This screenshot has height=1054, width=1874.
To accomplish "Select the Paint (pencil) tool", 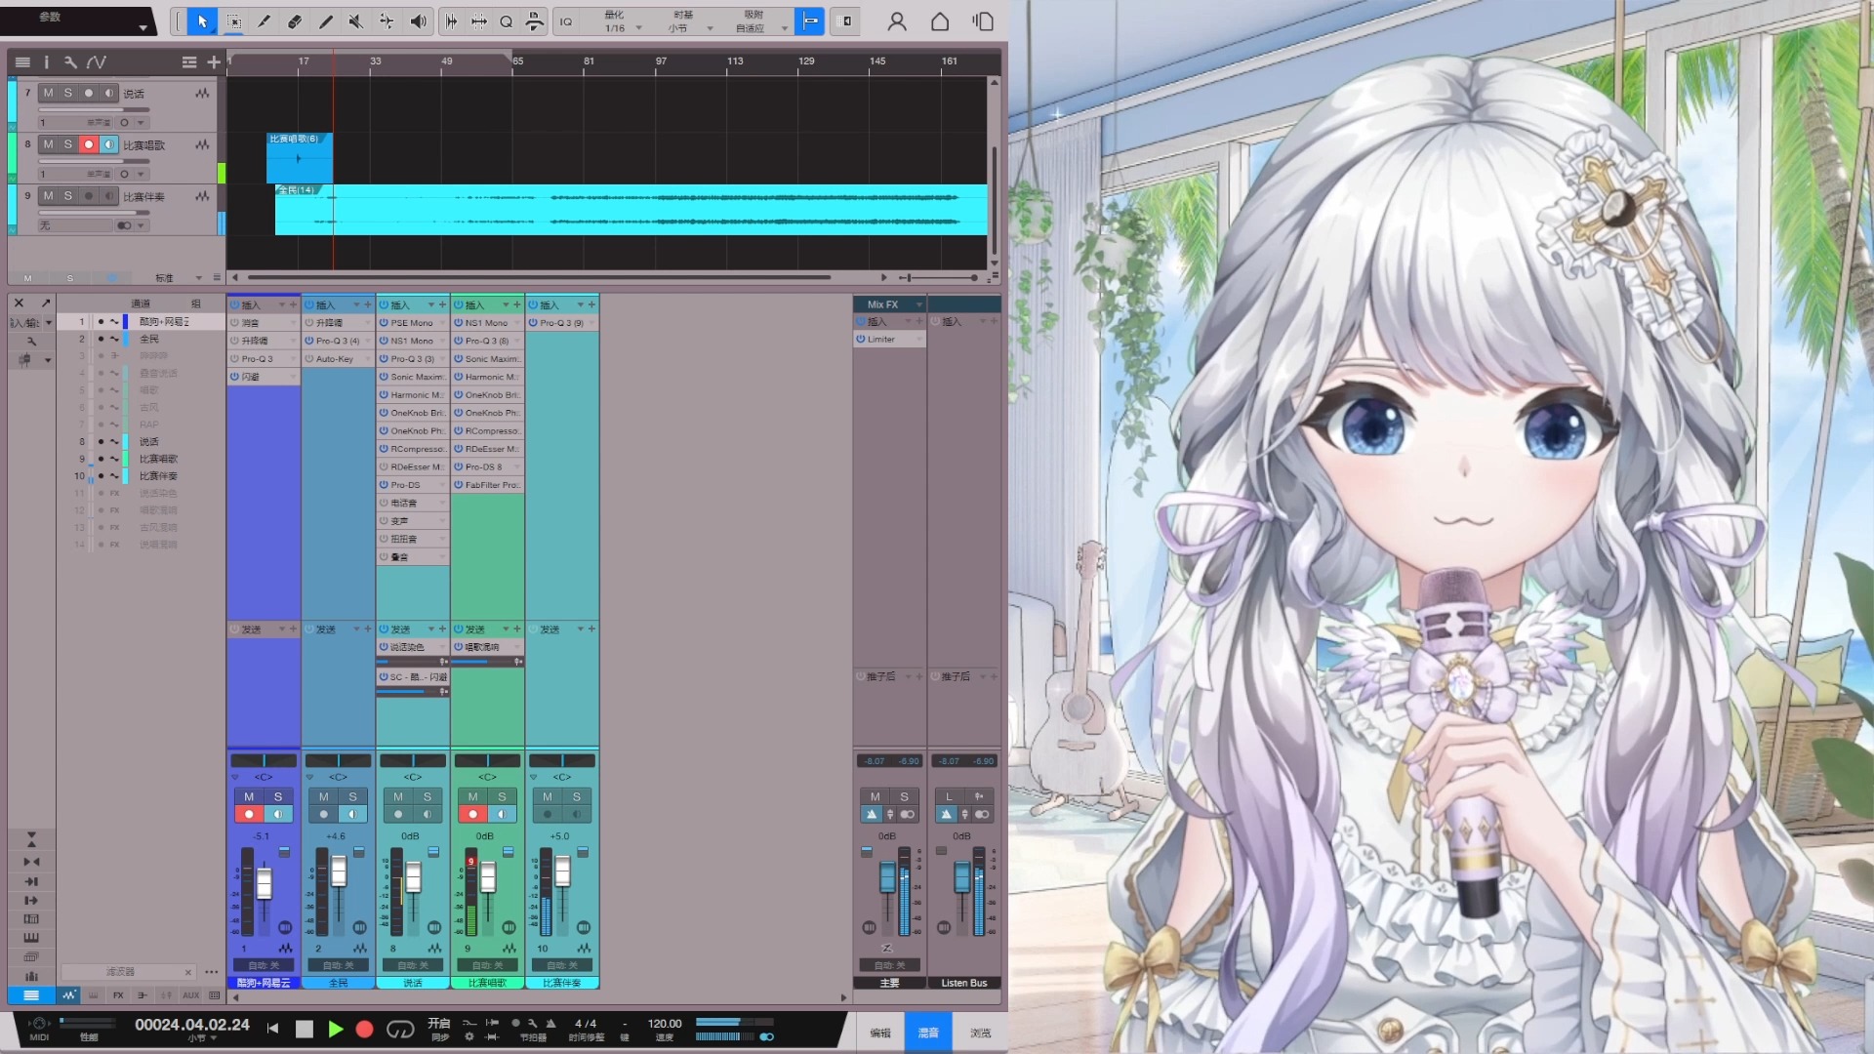I will (x=326, y=21).
